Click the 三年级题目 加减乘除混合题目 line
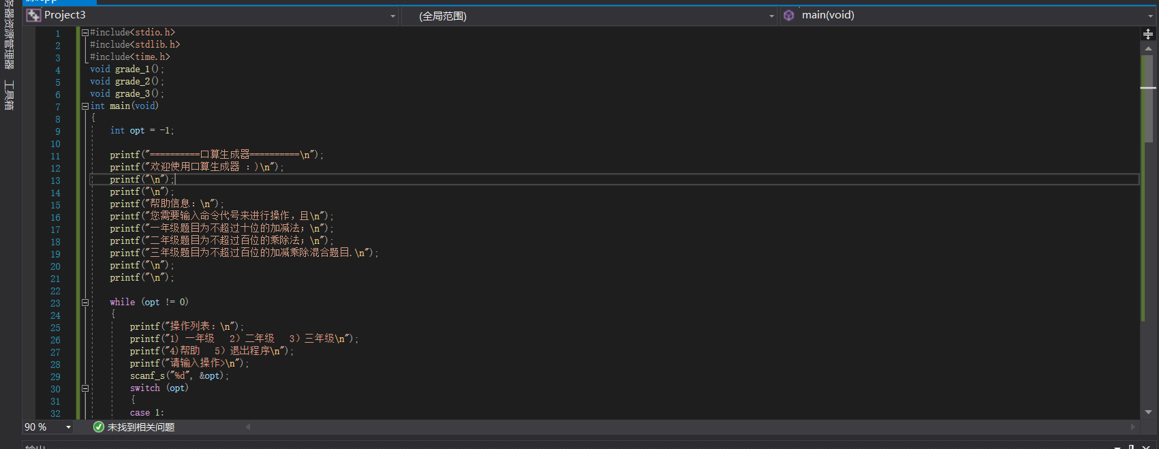 (x=244, y=253)
